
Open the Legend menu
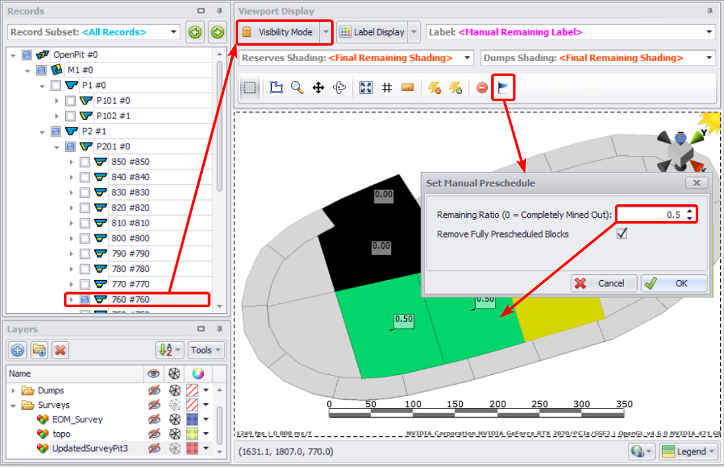[x=687, y=452]
